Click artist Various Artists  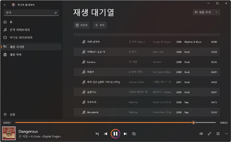coord(136,82)
